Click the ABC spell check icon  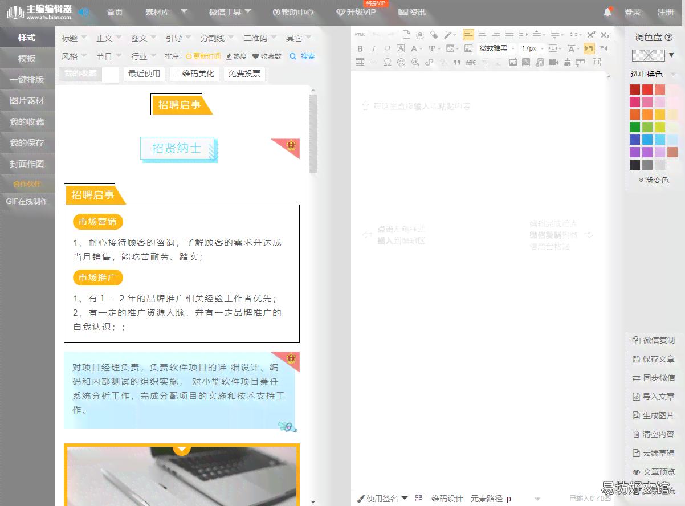pyautogui.click(x=471, y=62)
